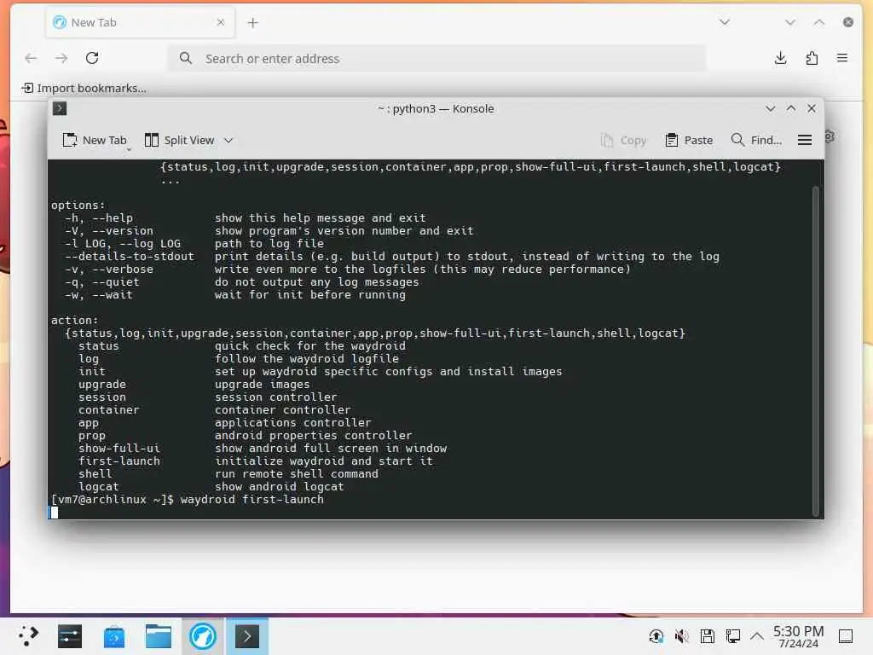Click 'waydroid first-launch' command text

pos(251,500)
